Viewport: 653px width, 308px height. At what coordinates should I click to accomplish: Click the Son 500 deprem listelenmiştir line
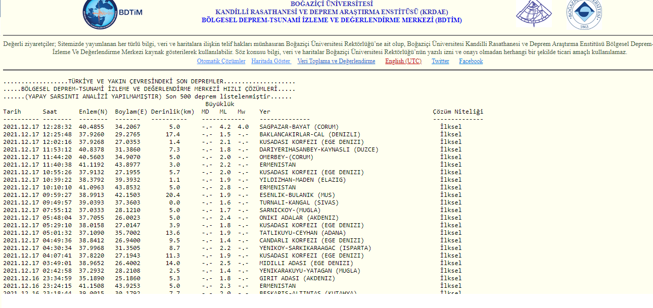click(148, 96)
